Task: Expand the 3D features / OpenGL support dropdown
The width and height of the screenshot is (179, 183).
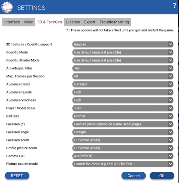Action: 123,44
